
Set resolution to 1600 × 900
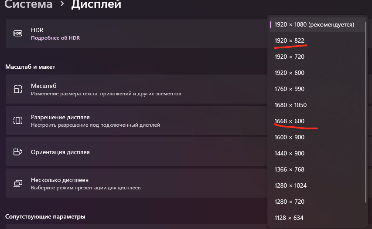tap(290, 137)
